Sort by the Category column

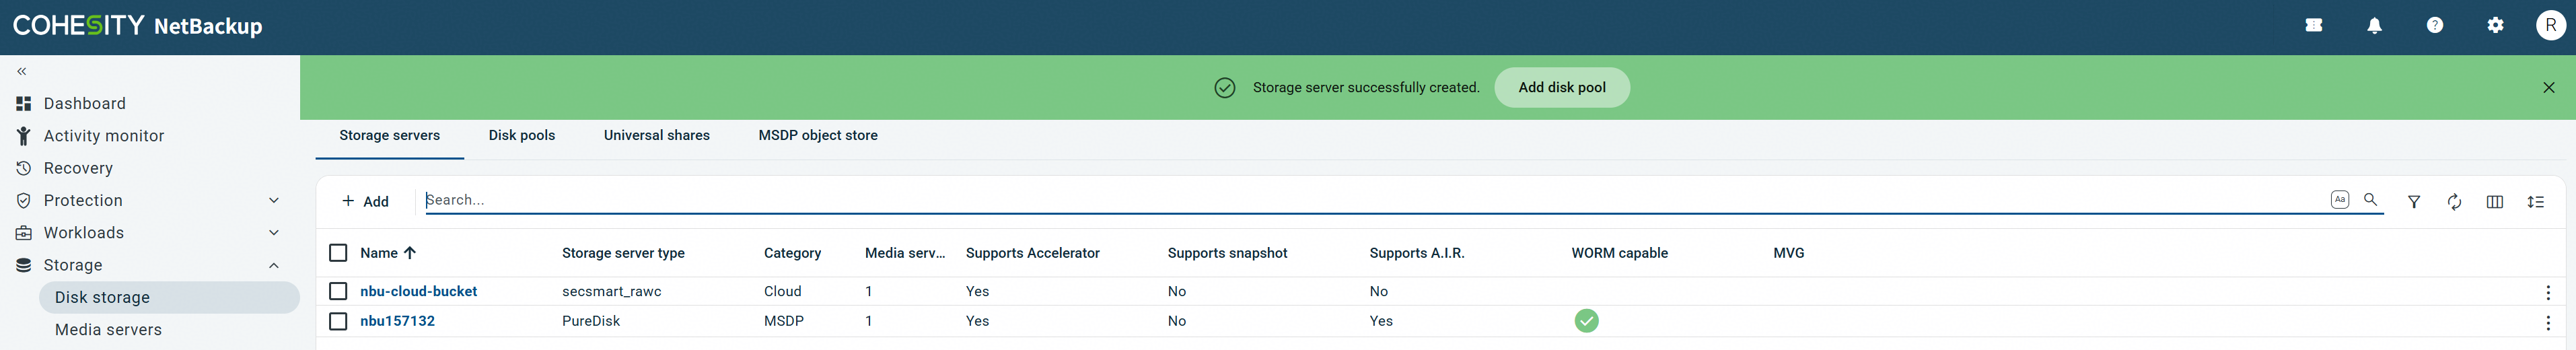click(x=792, y=253)
